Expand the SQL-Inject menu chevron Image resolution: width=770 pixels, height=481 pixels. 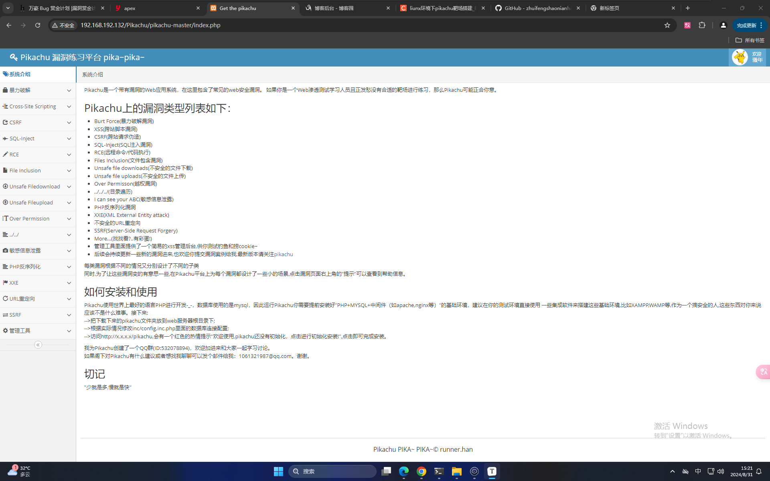pos(69,139)
